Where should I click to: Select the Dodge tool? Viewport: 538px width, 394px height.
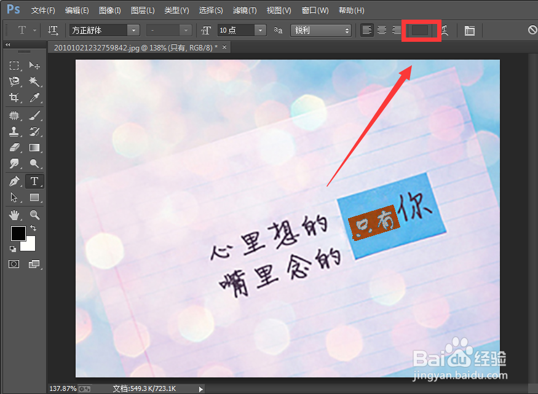coord(34,164)
